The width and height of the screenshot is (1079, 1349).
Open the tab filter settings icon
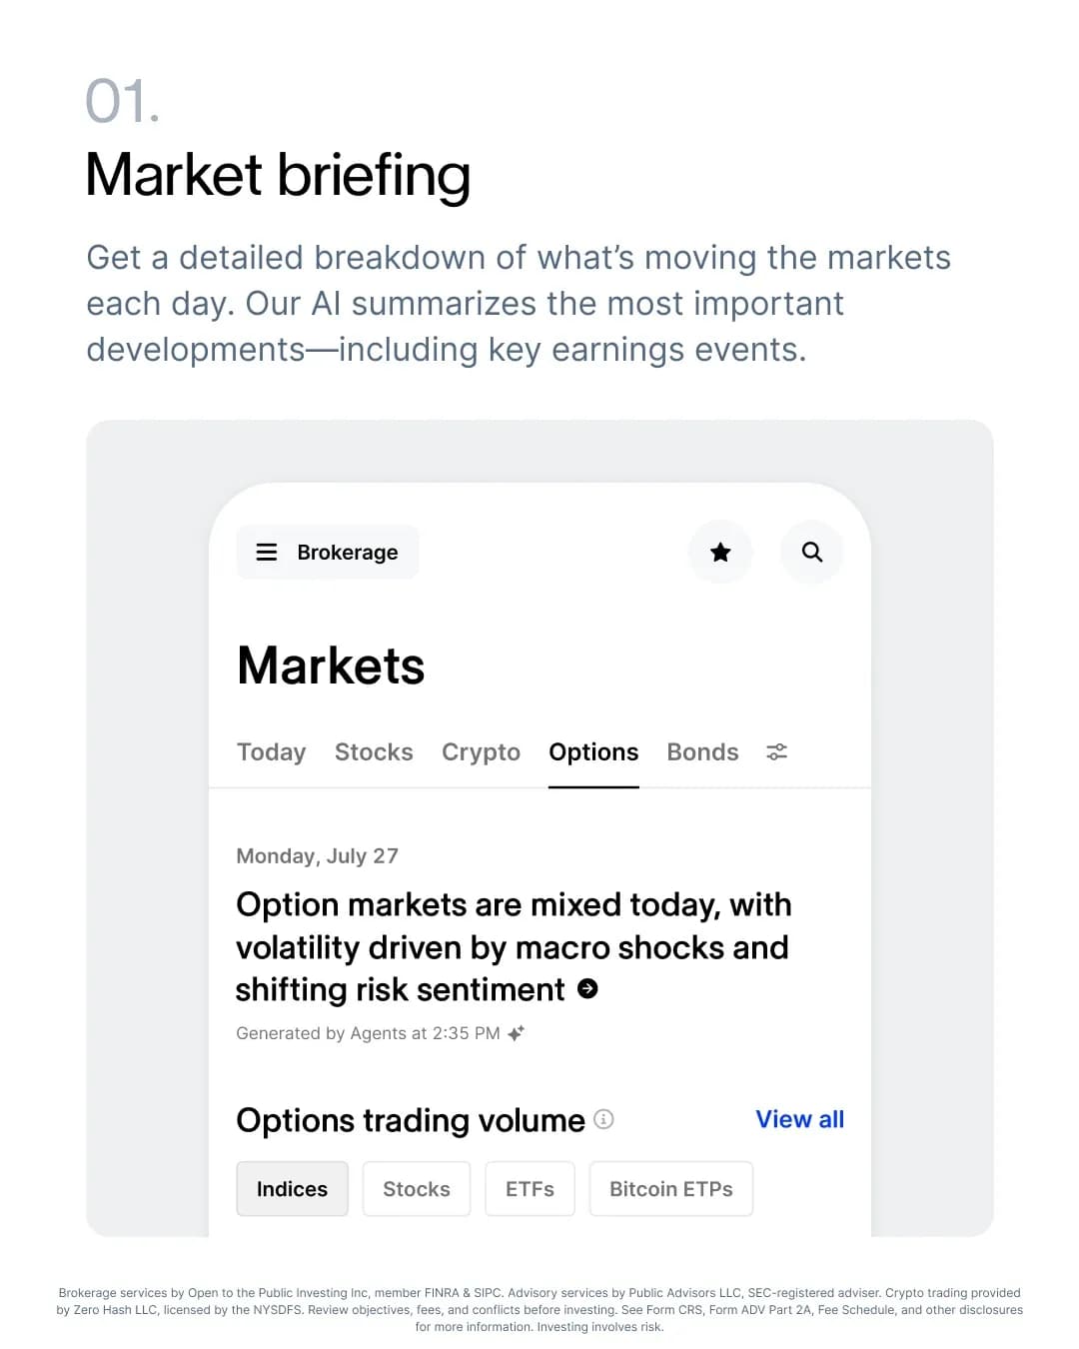[777, 751]
